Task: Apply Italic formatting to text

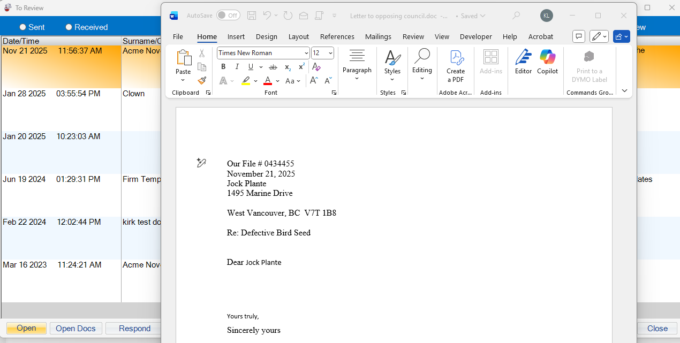Action: (237, 67)
